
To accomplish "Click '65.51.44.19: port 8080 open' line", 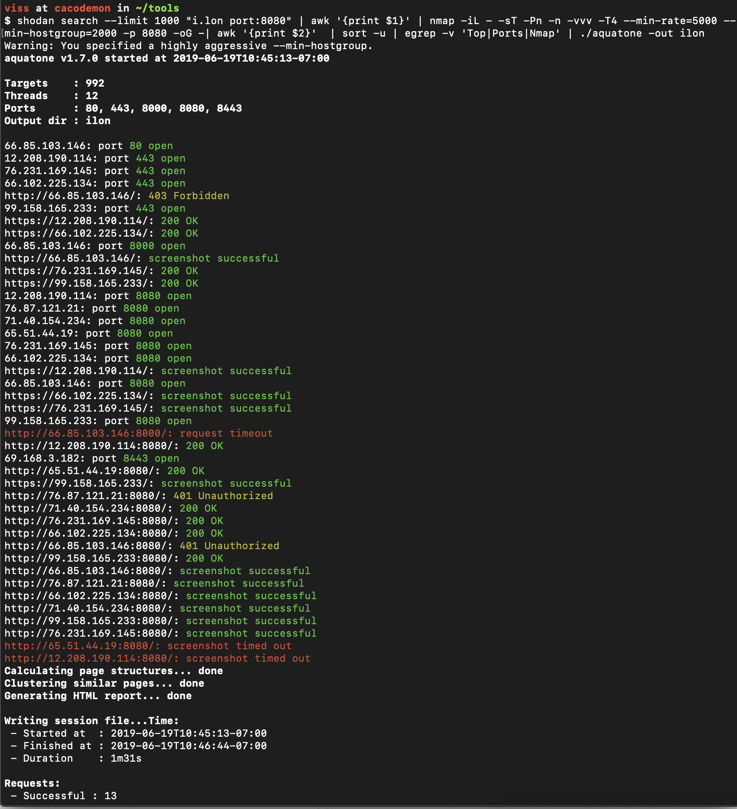I will (x=89, y=333).
